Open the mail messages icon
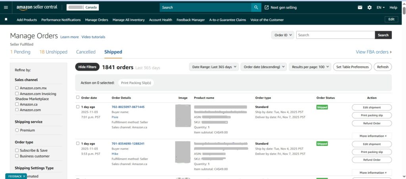Image resolution: width=406 pixels, height=179 pixels. click(x=360, y=8)
